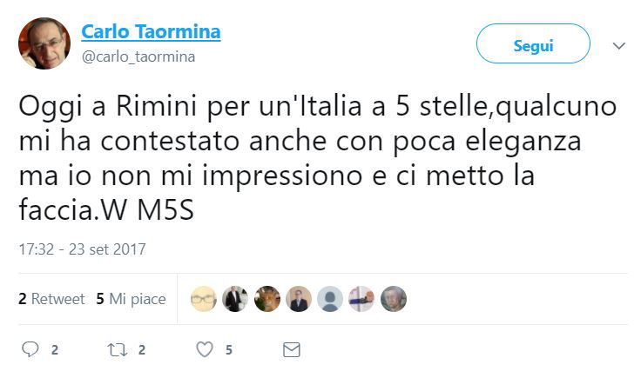Open liker avatar of man in suit and tie
The image size is (641, 378).
click(x=299, y=299)
